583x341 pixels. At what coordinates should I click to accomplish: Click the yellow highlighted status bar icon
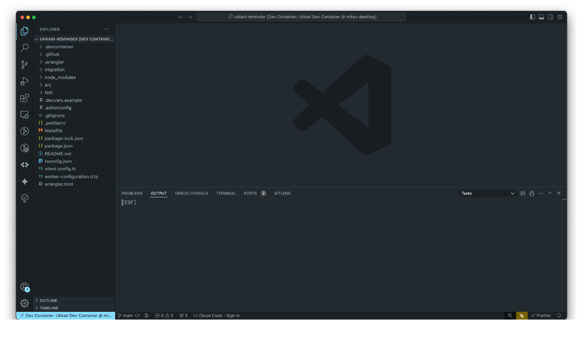tap(522, 316)
